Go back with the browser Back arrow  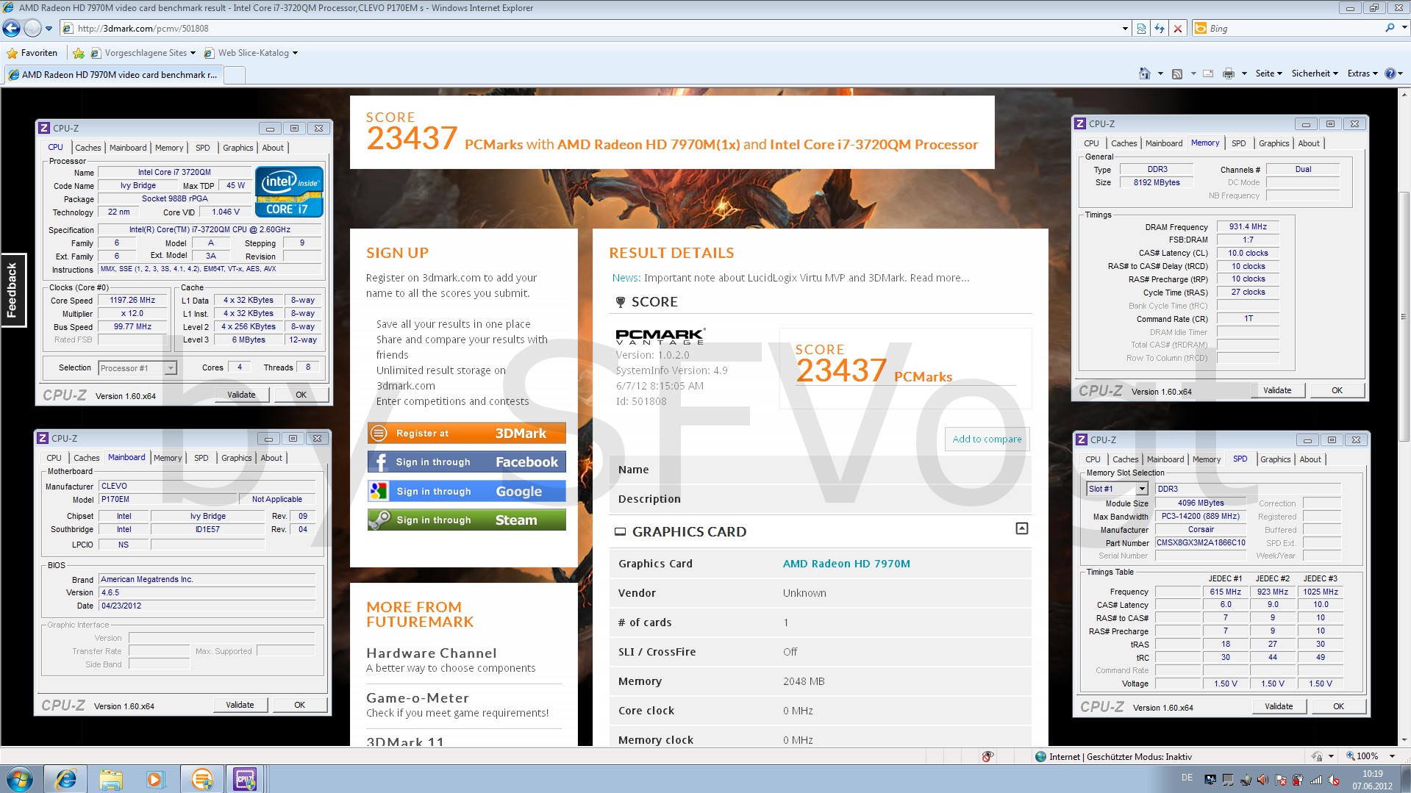click(12, 29)
